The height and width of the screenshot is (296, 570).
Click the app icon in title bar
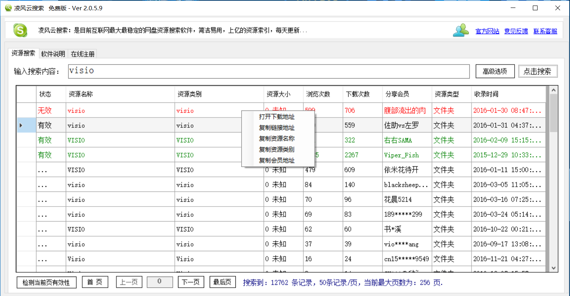click(x=8, y=8)
